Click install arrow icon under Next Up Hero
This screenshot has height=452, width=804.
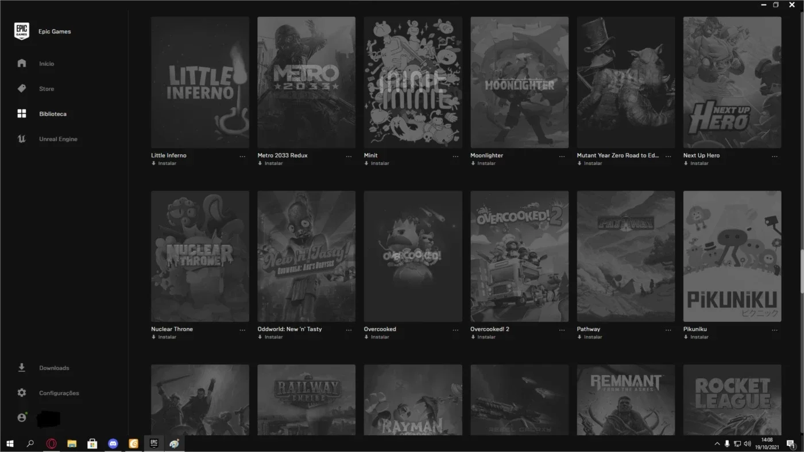tap(686, 163)
